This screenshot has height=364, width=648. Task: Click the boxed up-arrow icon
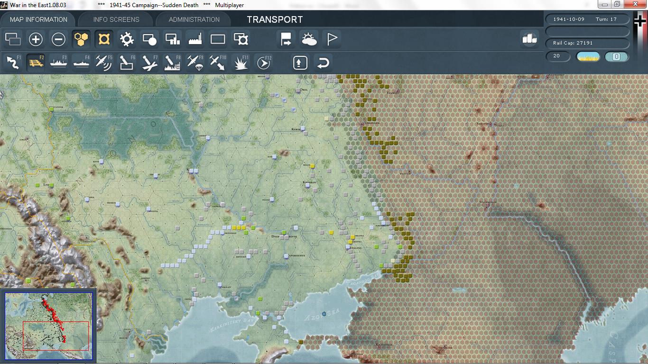click(x=300, y=63)
